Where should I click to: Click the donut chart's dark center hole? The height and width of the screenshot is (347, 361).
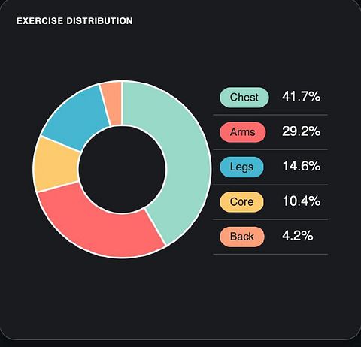122,170
